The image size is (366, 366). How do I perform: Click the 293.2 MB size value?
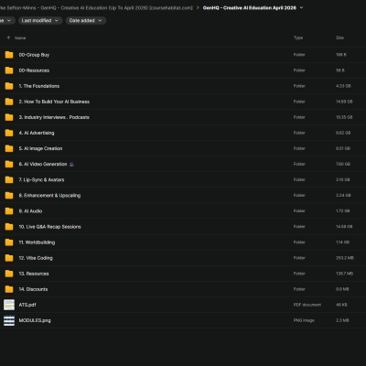345,258
